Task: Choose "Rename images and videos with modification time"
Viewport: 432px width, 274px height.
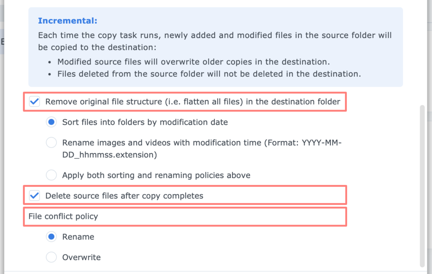Action: pos(51,142)
